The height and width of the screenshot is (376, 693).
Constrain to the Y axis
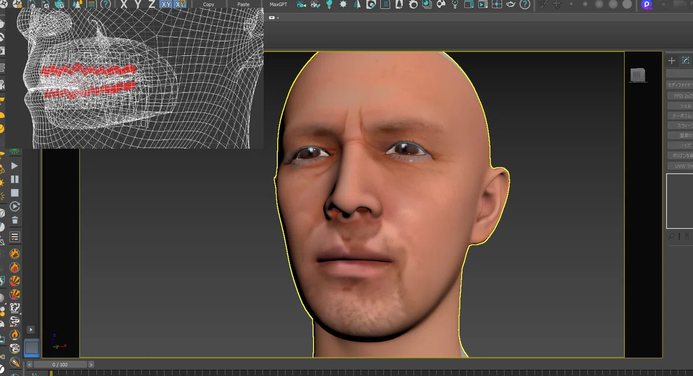coord(137,4)
